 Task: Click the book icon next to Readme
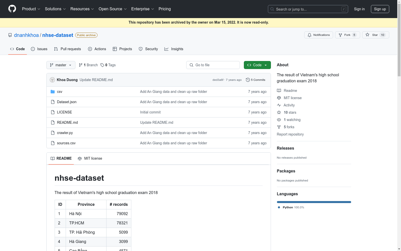279,91
